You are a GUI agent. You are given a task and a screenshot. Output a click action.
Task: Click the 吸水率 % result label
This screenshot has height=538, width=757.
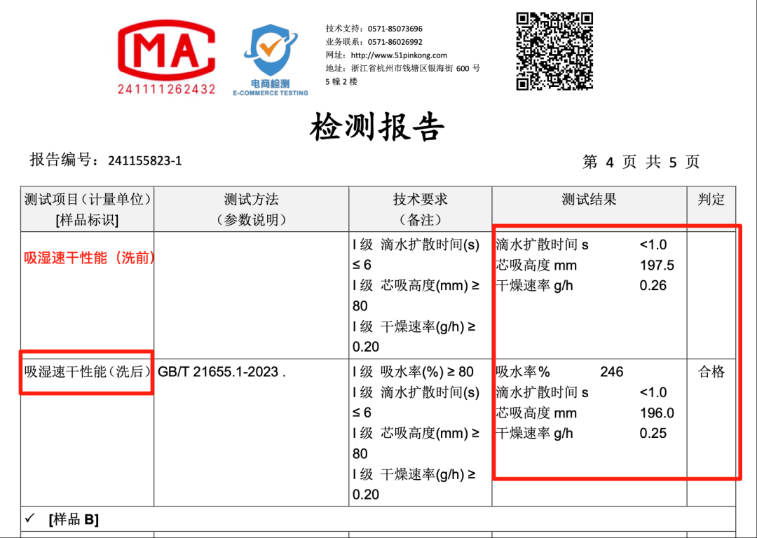tap(523, 371)
